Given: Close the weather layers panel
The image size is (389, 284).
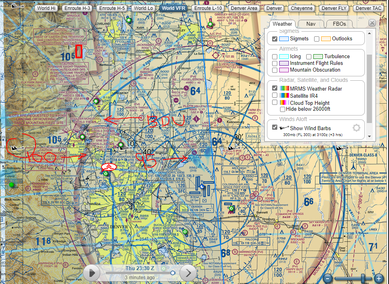Looking at the screenshot, I should point(372,23).
